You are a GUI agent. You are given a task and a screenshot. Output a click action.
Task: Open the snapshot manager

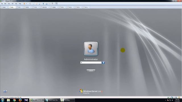[x=40, y=4]
